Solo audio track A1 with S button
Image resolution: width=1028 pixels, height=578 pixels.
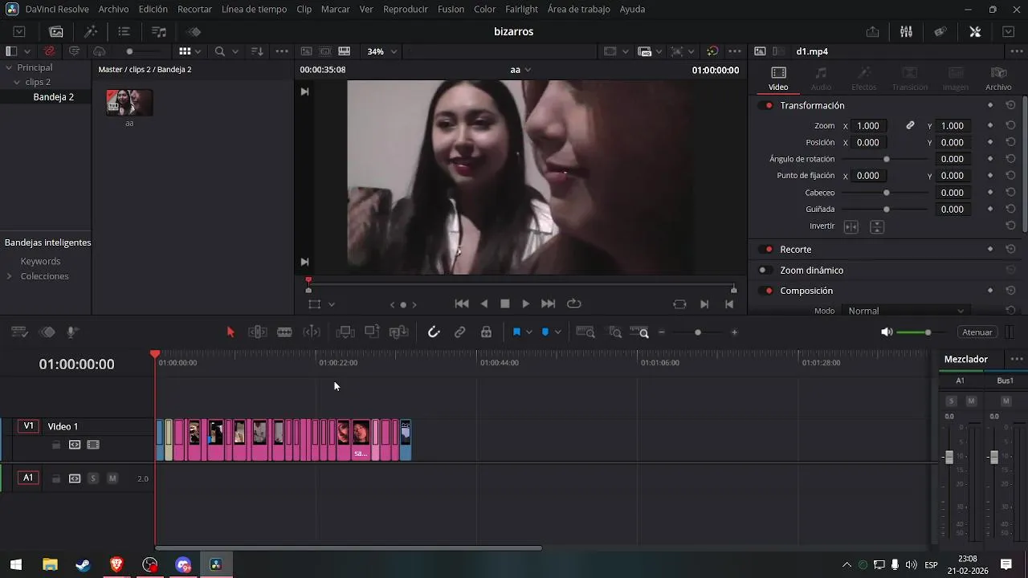click(x=93, y=478)
